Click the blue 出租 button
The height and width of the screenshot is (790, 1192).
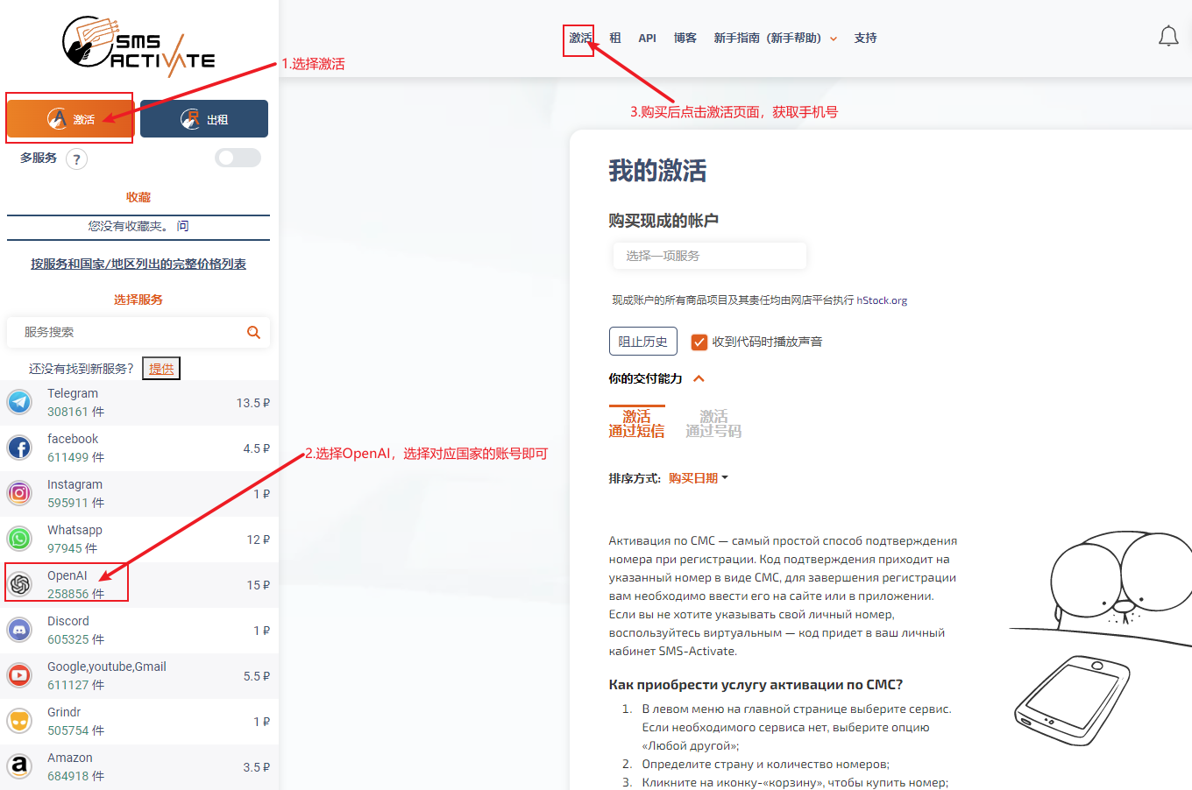coord(204,118)
